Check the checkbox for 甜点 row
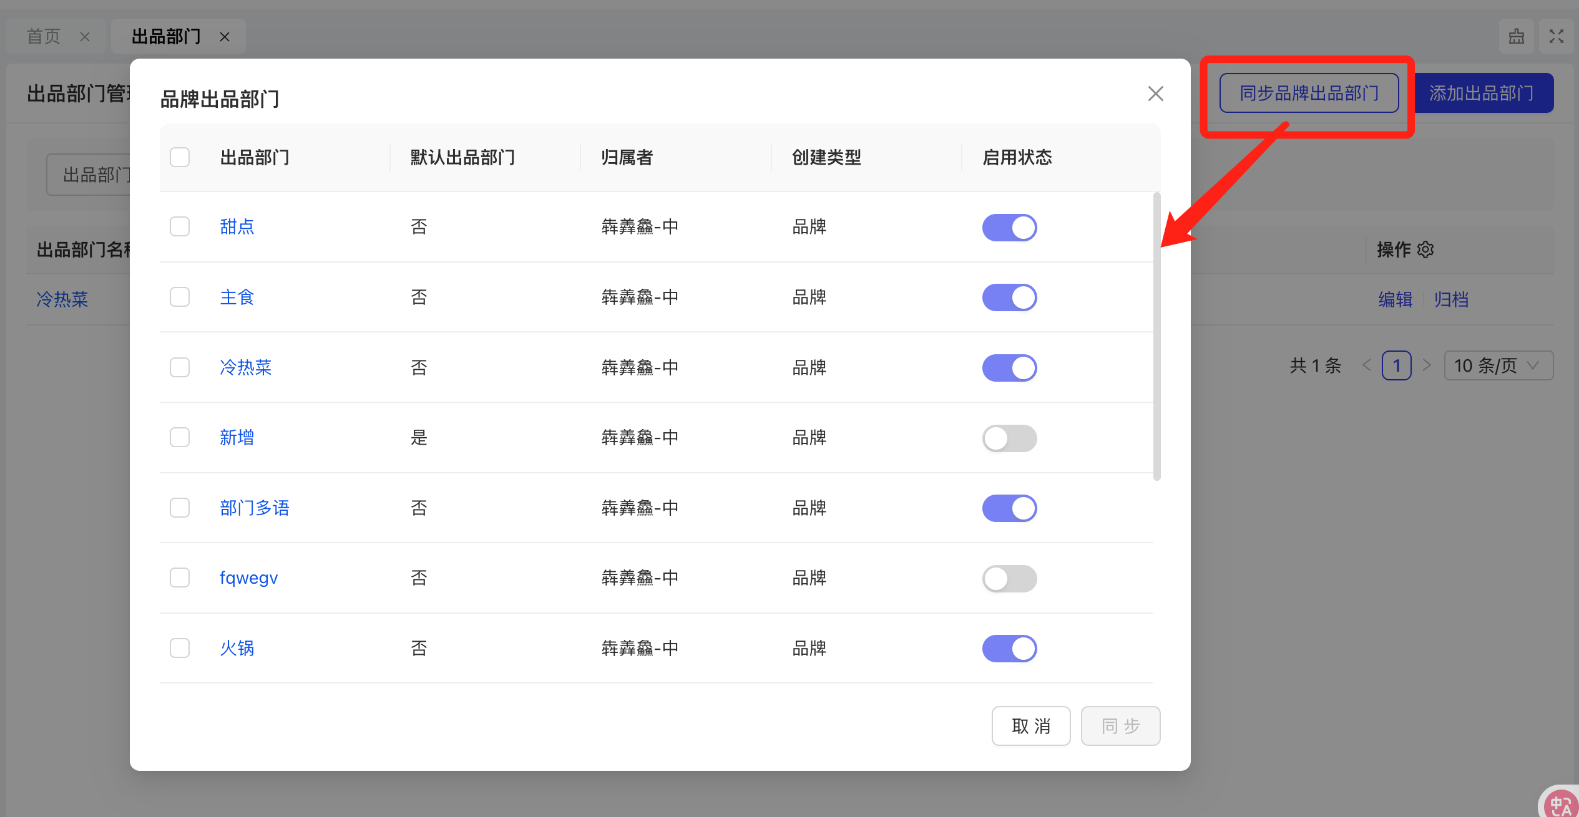This screenshot has height=817, width=1579. [x=180, y=226]
